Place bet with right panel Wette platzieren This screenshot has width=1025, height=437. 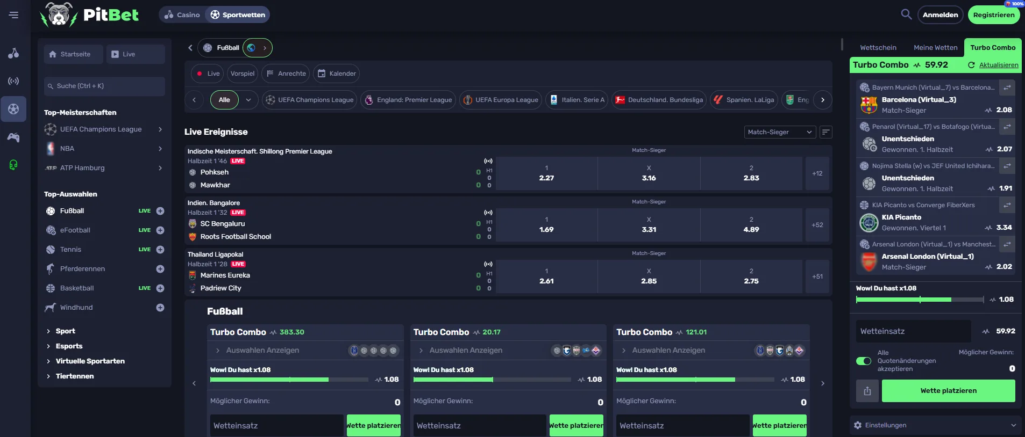948,391
